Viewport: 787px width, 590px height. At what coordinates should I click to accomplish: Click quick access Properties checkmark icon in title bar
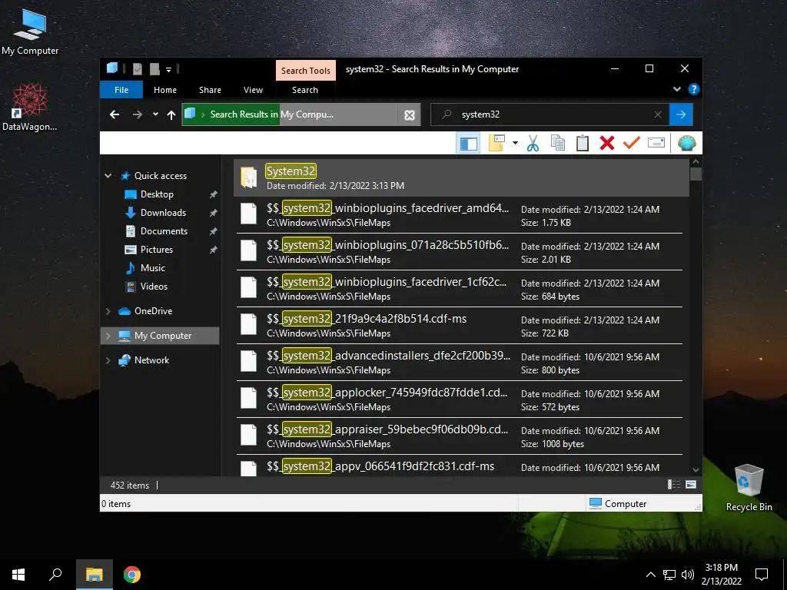click(138, 68)
